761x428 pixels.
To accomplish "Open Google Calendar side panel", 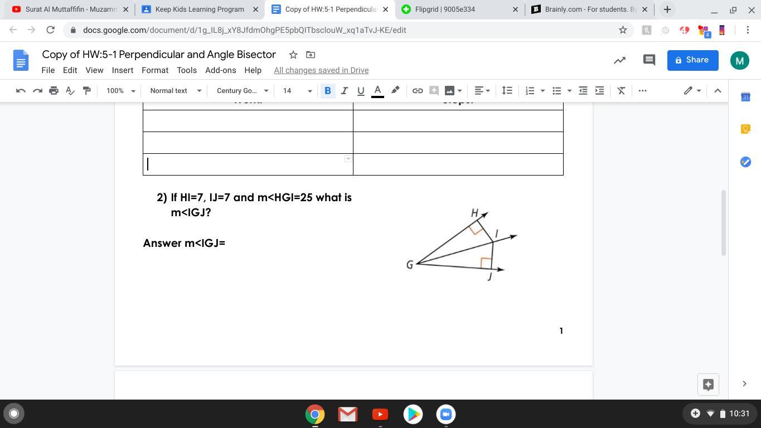I will (x=745, y=97).
